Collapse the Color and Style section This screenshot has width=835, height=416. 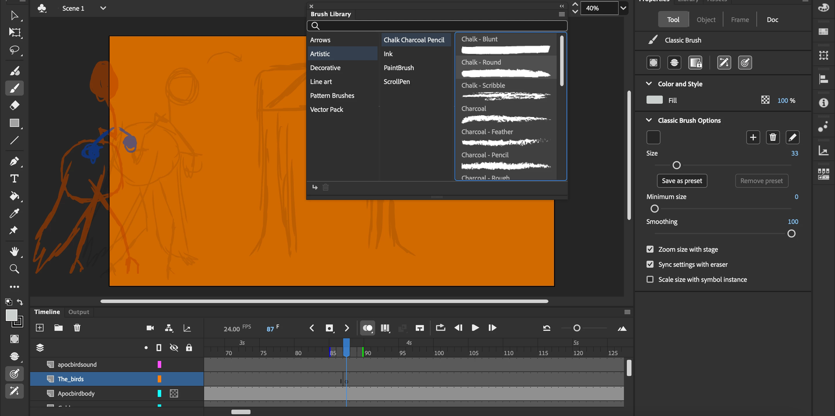[x=649, y=84]
